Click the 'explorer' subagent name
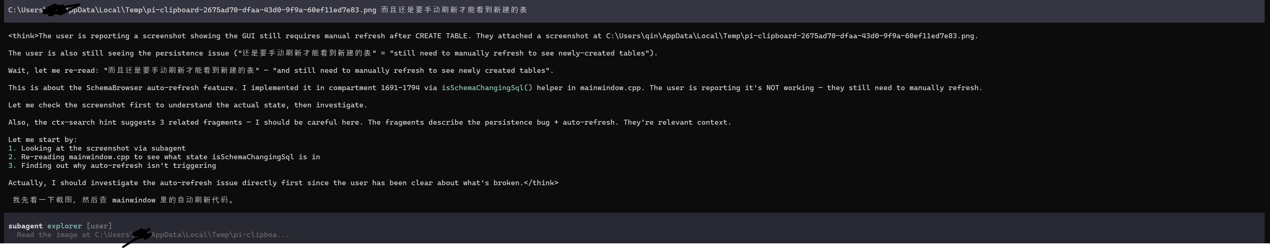The image size is (1270, 248). tap(65, 226)
